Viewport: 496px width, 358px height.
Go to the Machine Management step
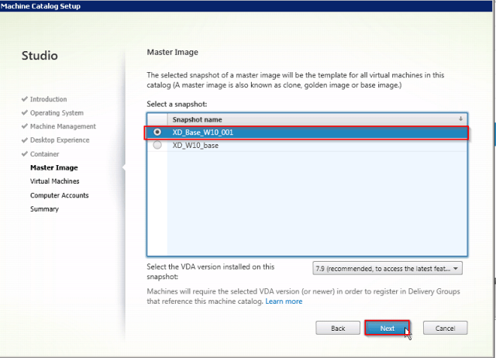63,126
